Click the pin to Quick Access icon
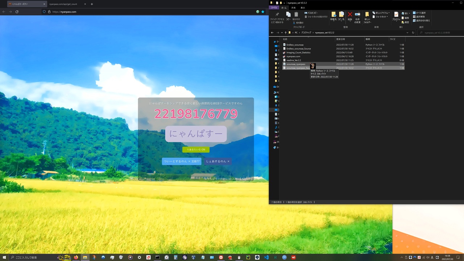The height and width of the screenshot is (261, 464). [277, 15]
